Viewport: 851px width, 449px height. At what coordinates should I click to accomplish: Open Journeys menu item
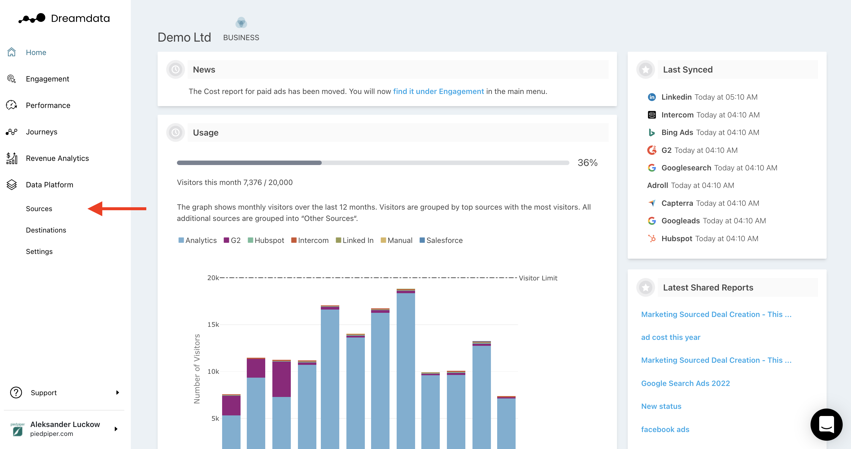tap(42, 132)
